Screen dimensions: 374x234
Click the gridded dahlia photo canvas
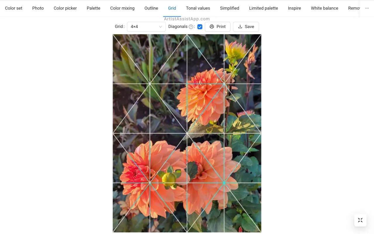[x=187, y=133]
